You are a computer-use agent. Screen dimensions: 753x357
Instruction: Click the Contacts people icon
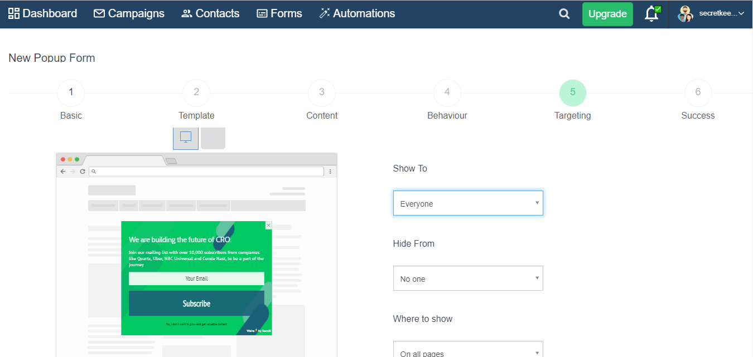[x=187, y=13]
